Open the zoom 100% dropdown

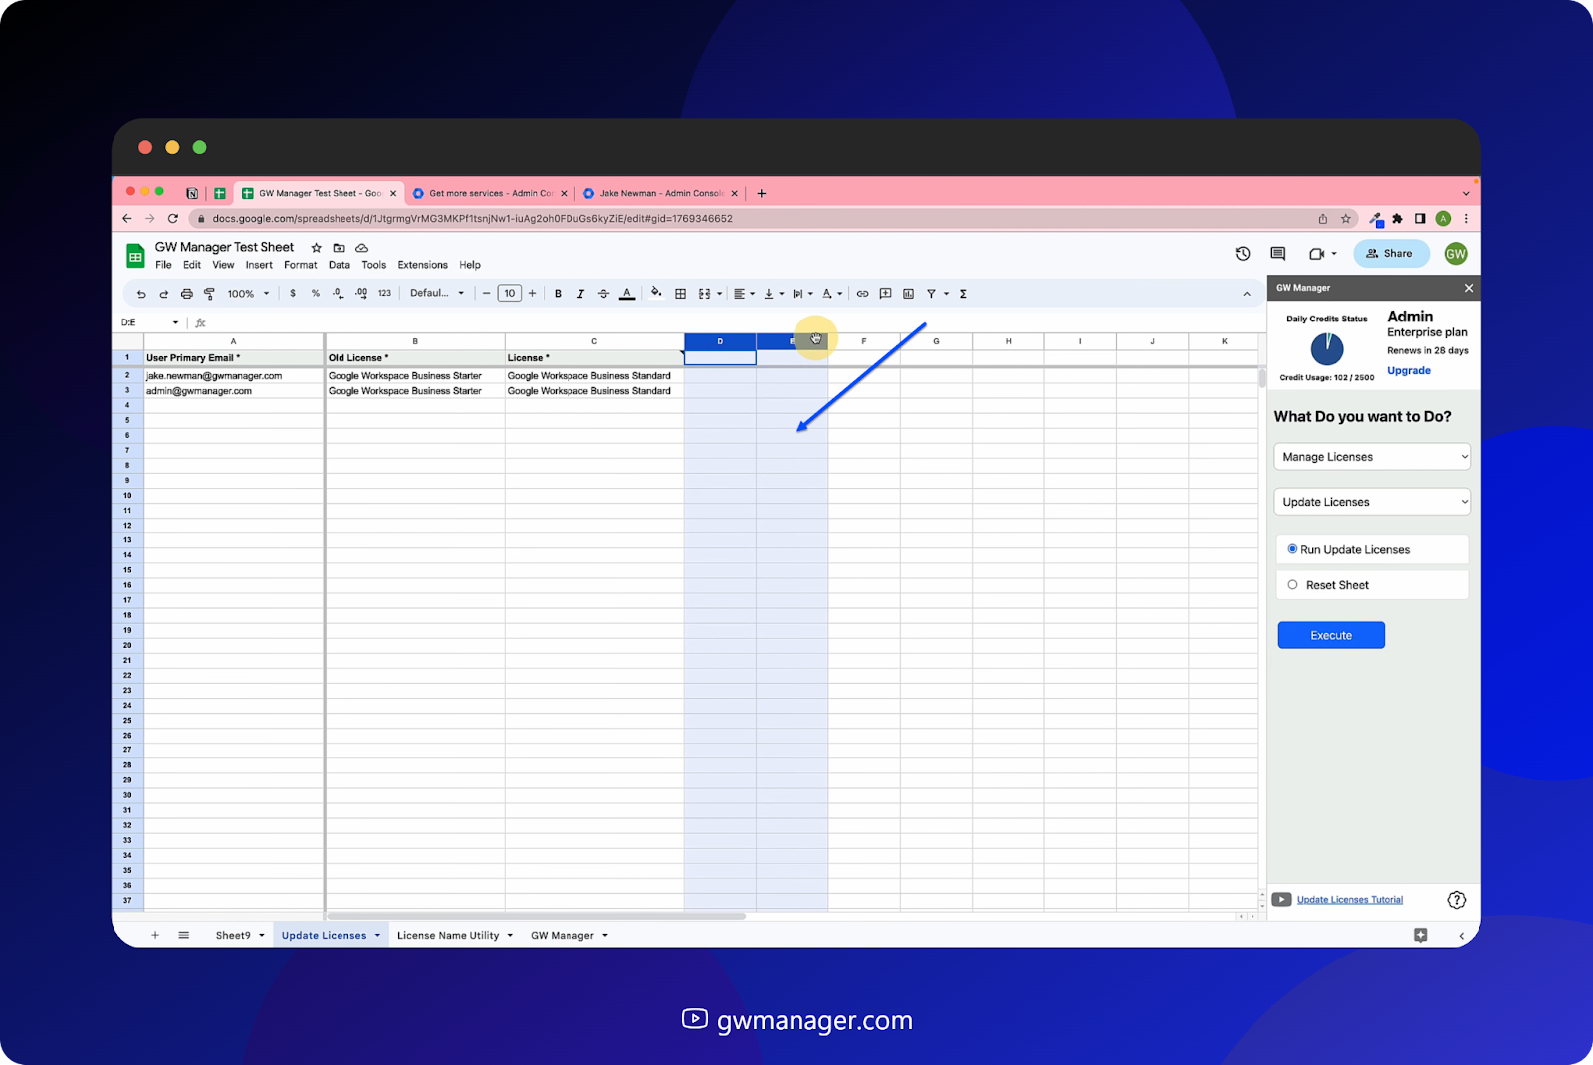[248, 294]
